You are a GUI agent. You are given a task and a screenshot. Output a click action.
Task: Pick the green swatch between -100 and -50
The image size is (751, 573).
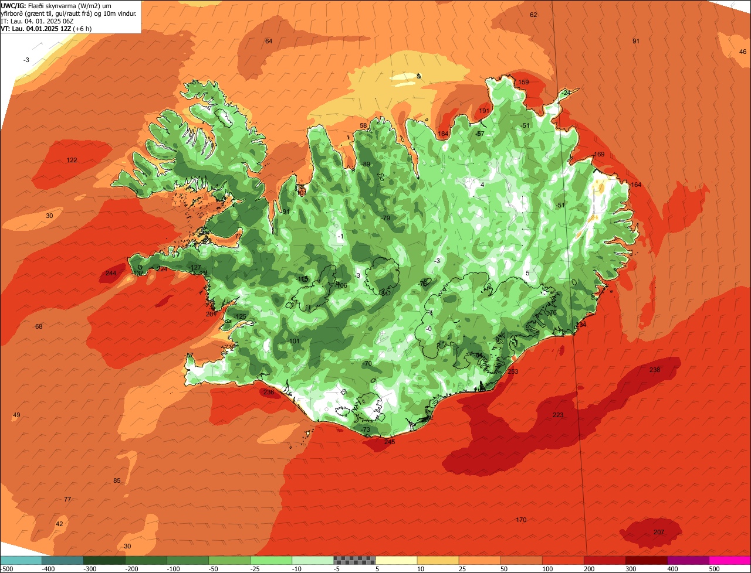[188, 560]
